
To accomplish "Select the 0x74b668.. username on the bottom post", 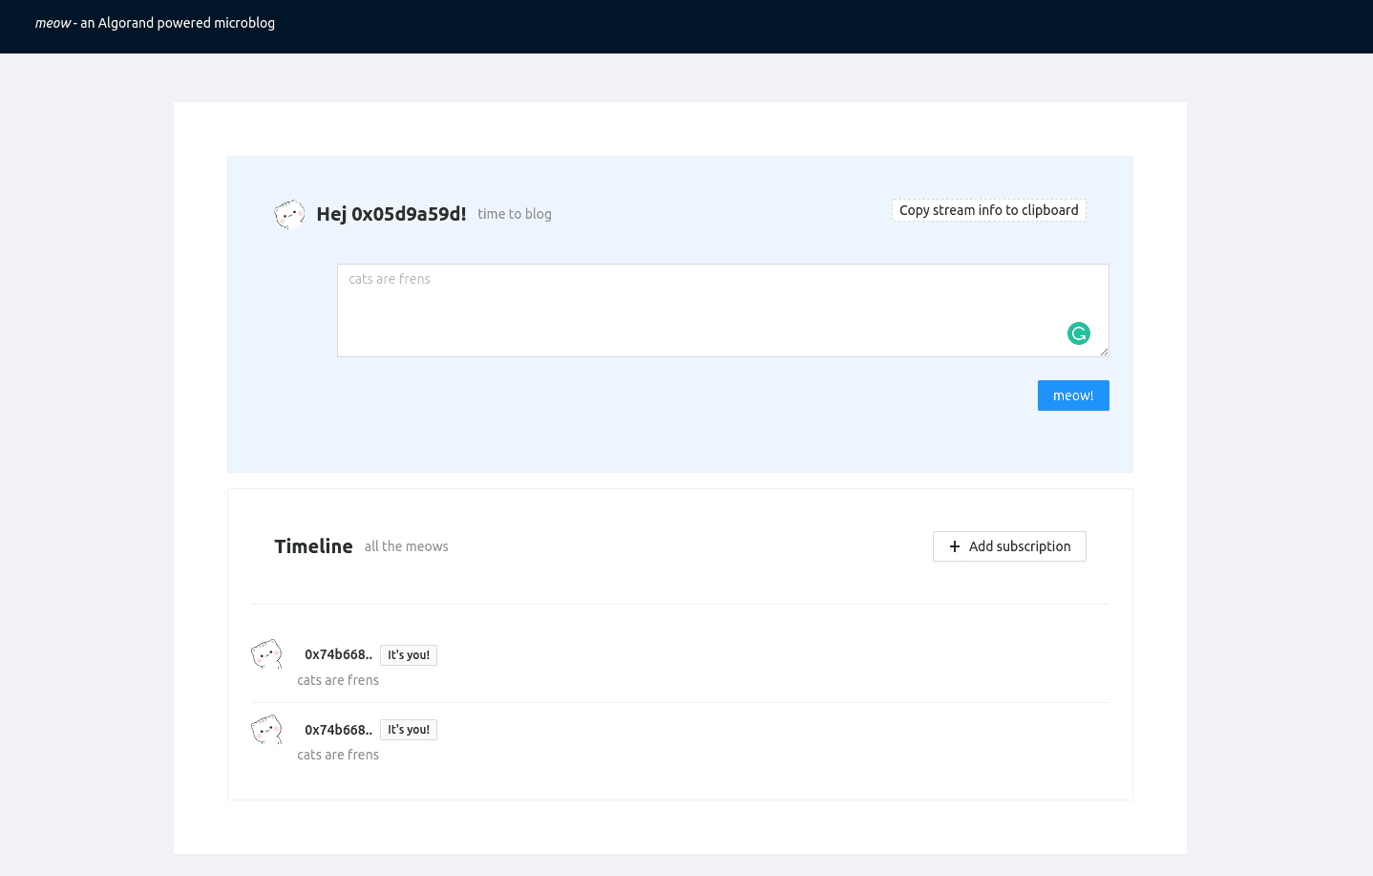I will pyautogui.click(x=338, y=730).
